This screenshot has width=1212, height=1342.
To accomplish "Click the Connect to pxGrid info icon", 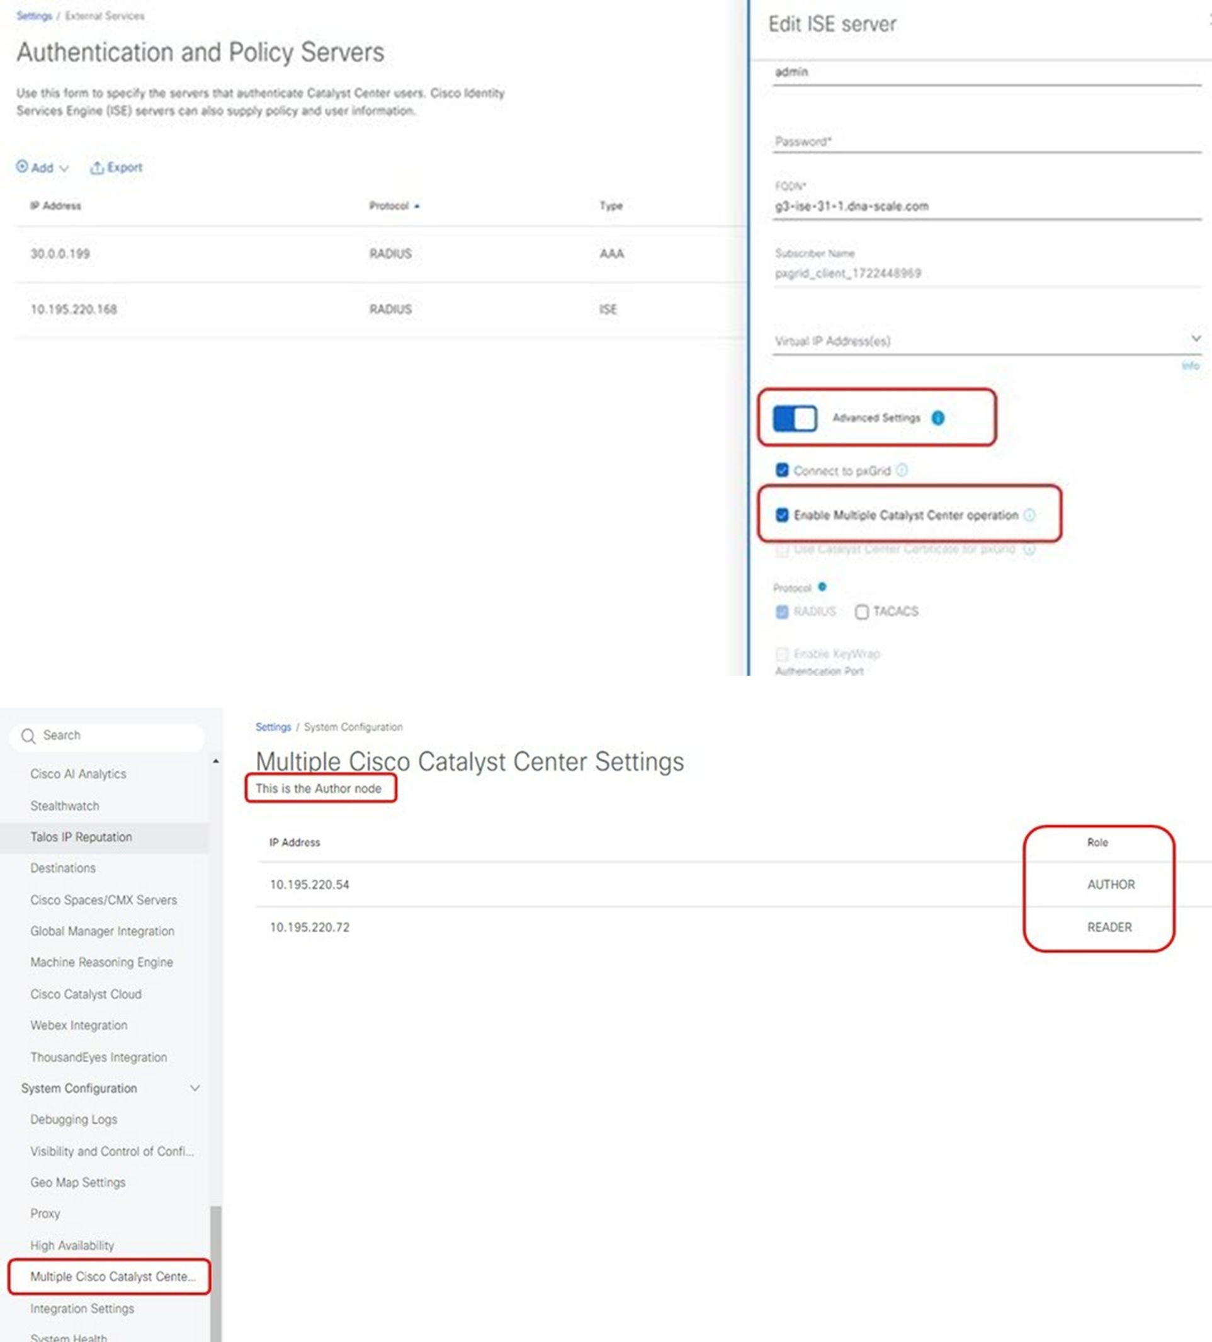I will [902, 470].
